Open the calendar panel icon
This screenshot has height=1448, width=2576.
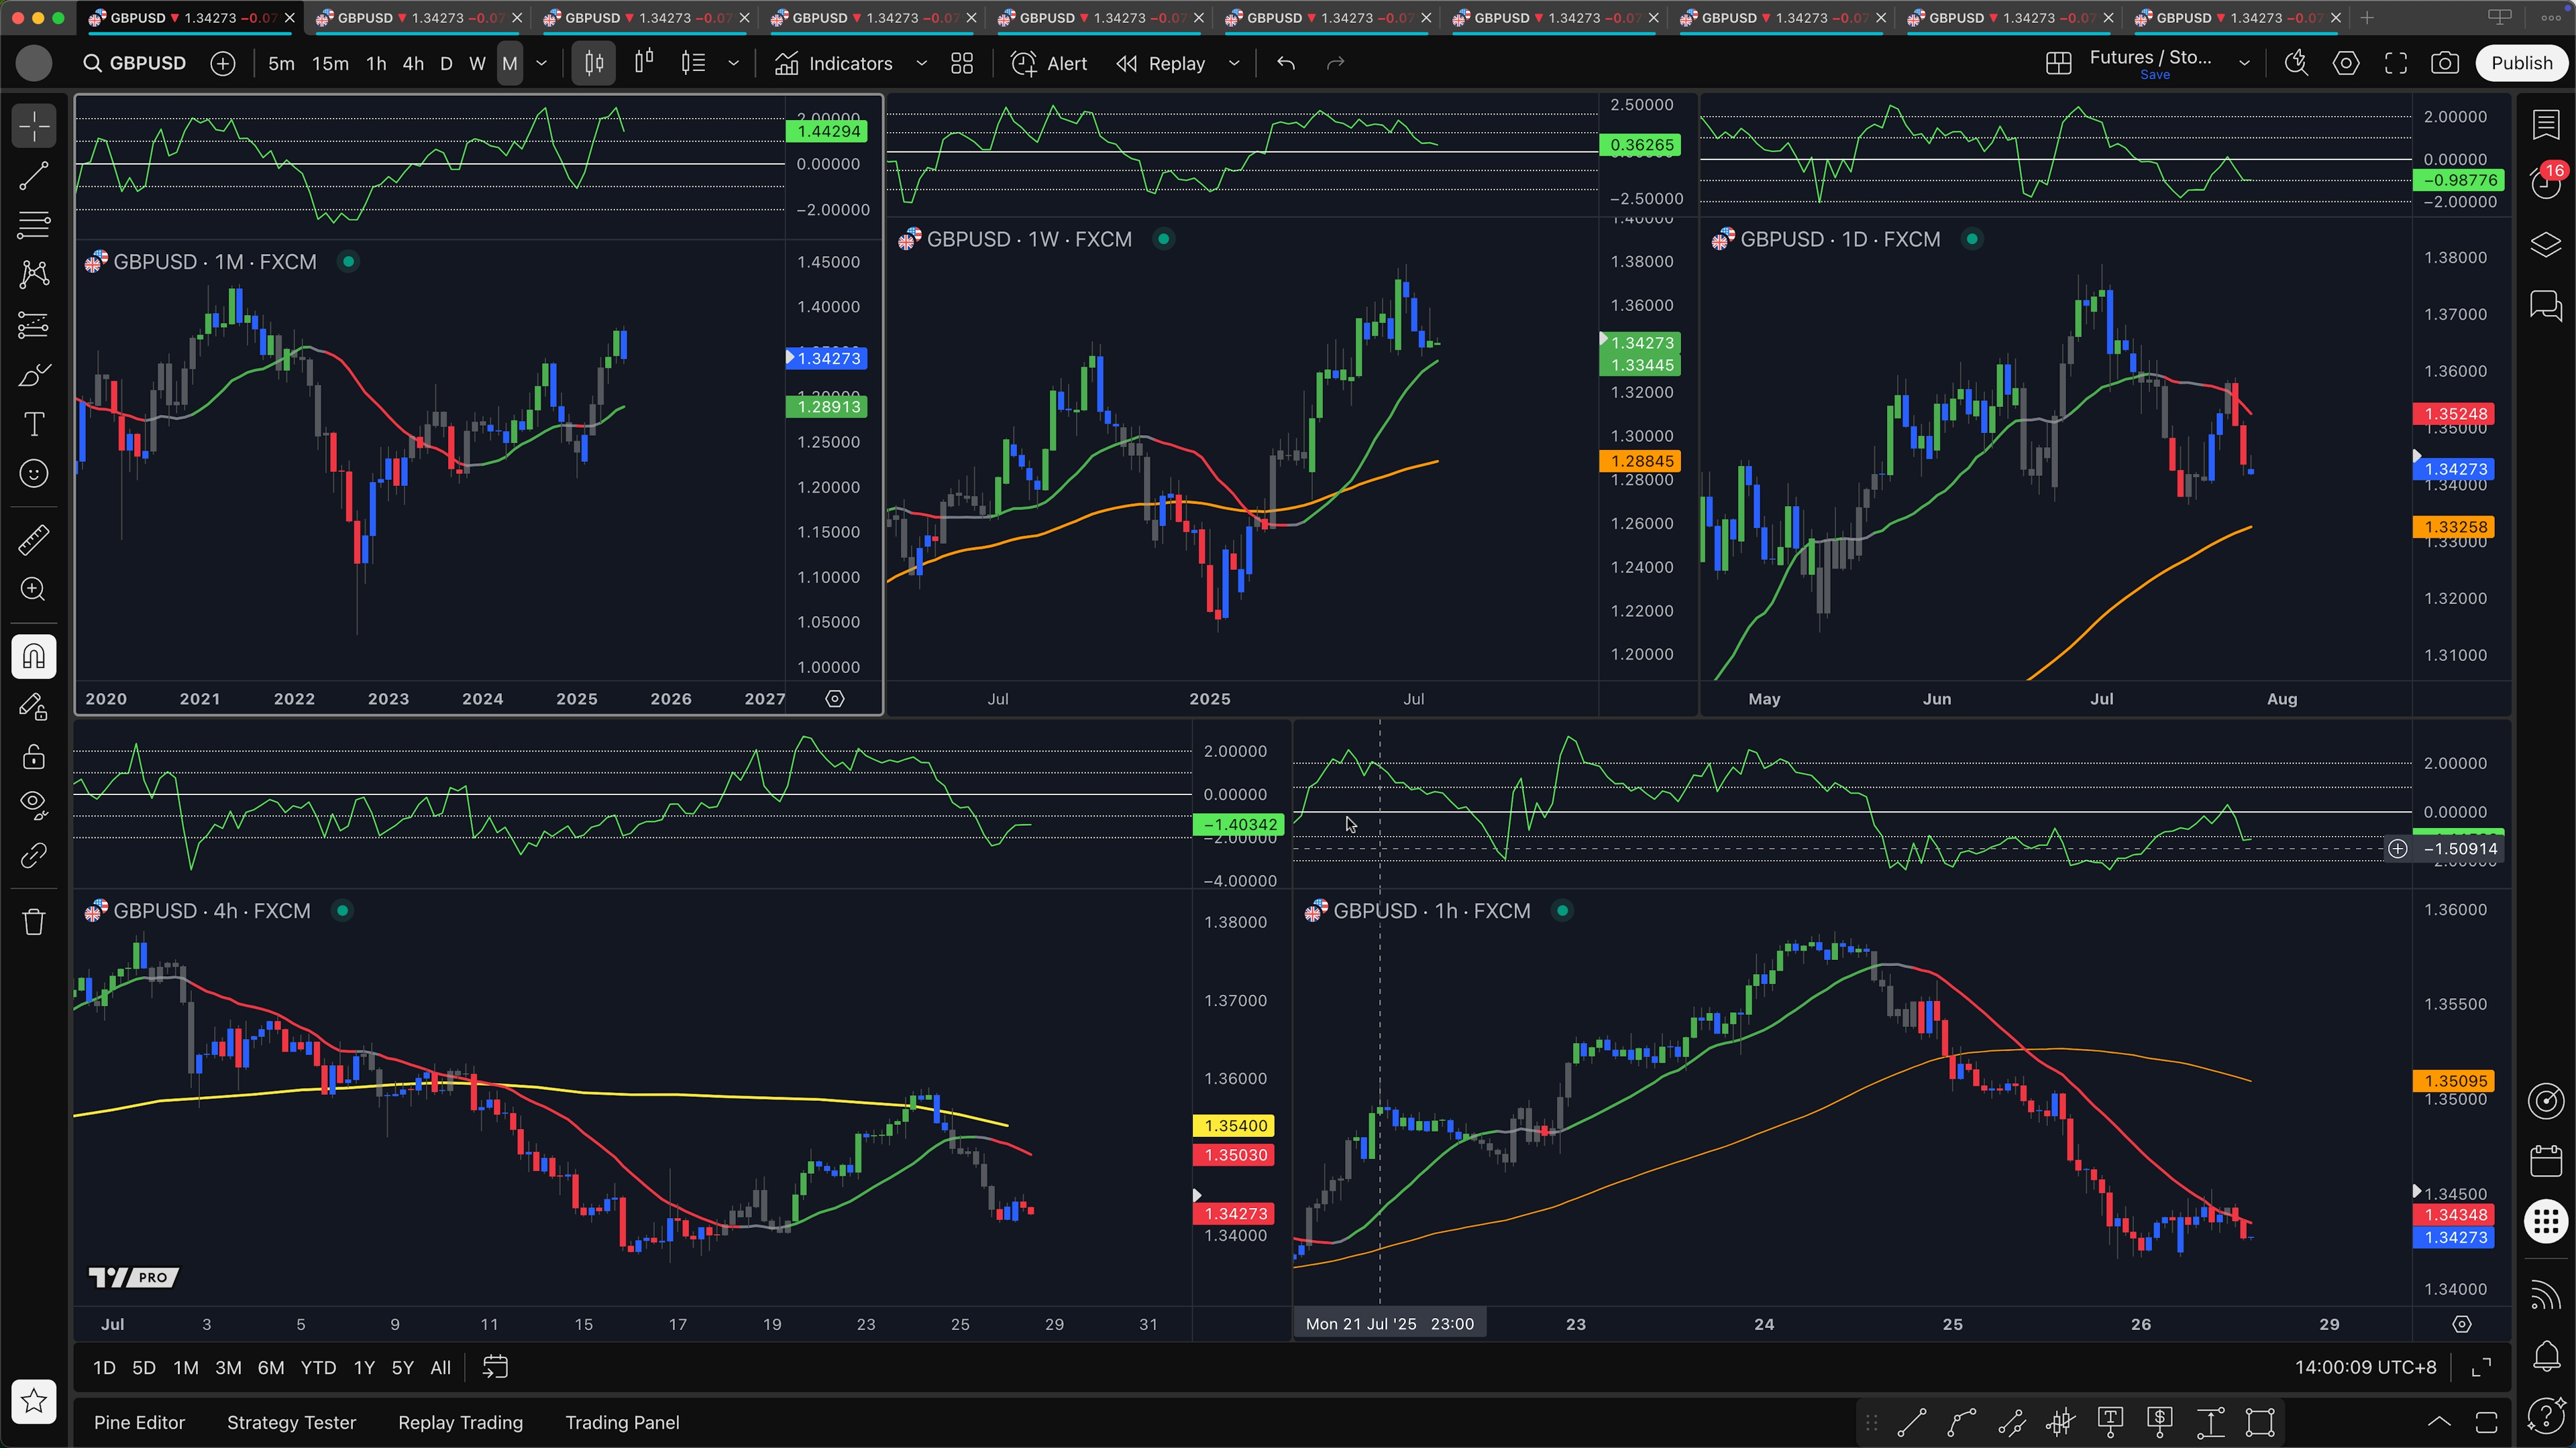point(2546,1160)
